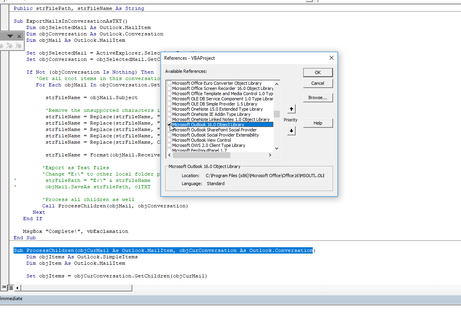This screenshot has height=332, width=461.
Task: Click highlighted 'Sub ProcessChildren' declaration line
Action: (164, 250)
